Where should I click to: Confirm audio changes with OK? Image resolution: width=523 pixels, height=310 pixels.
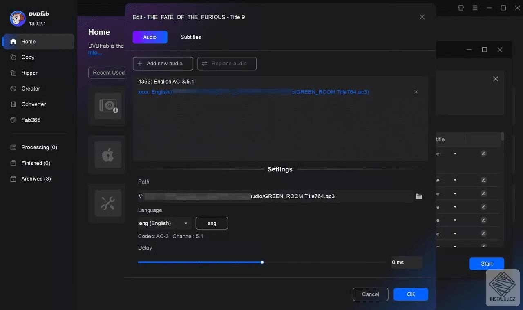coord(410,294)
